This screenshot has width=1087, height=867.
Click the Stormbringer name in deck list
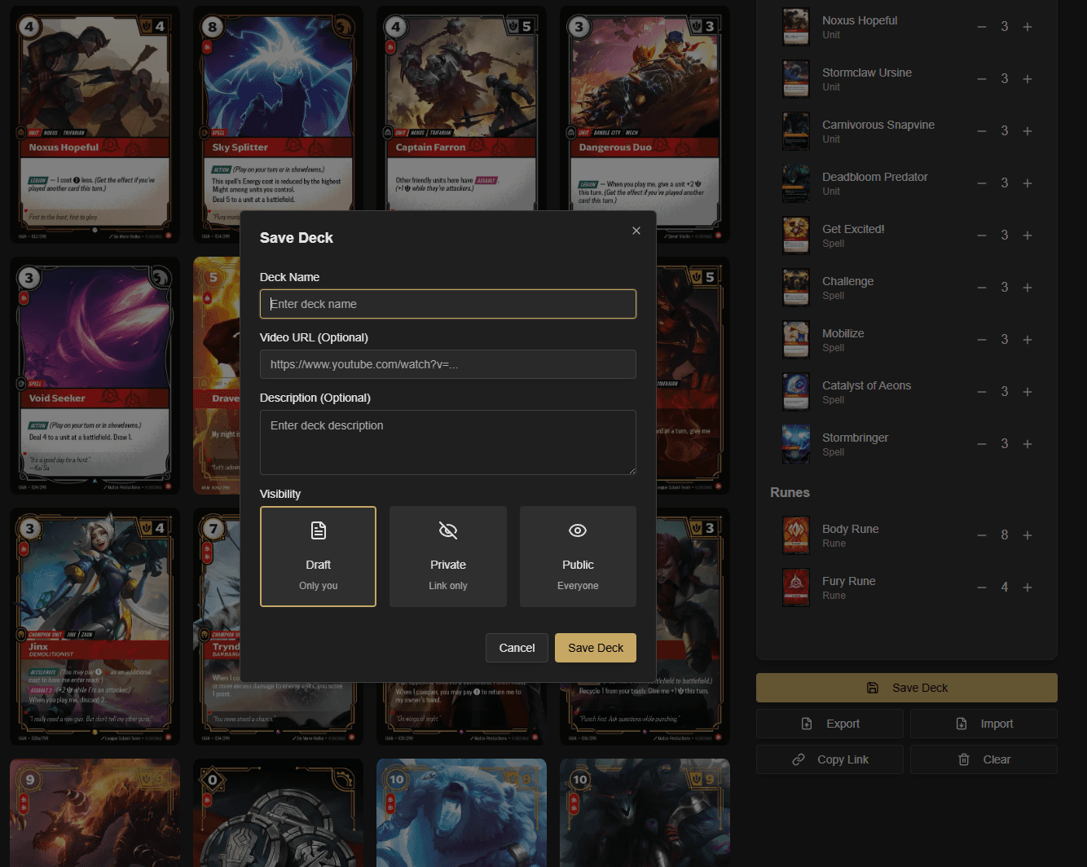855,438
